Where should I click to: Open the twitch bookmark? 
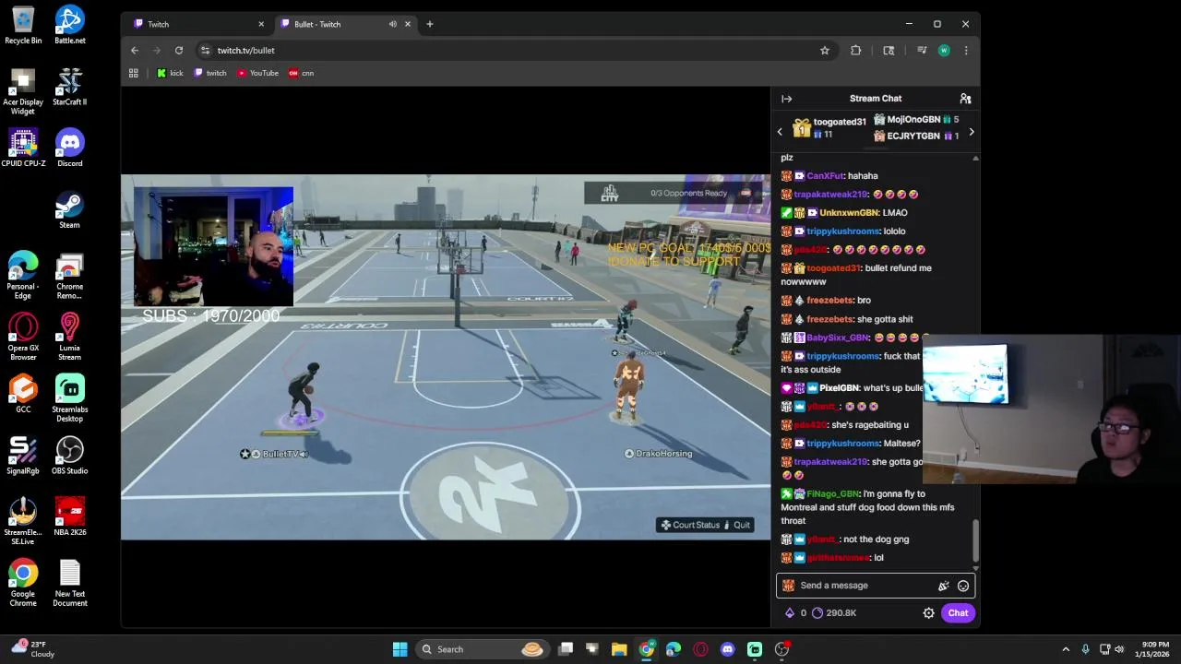pyautogui.click(x=210, y=73)
